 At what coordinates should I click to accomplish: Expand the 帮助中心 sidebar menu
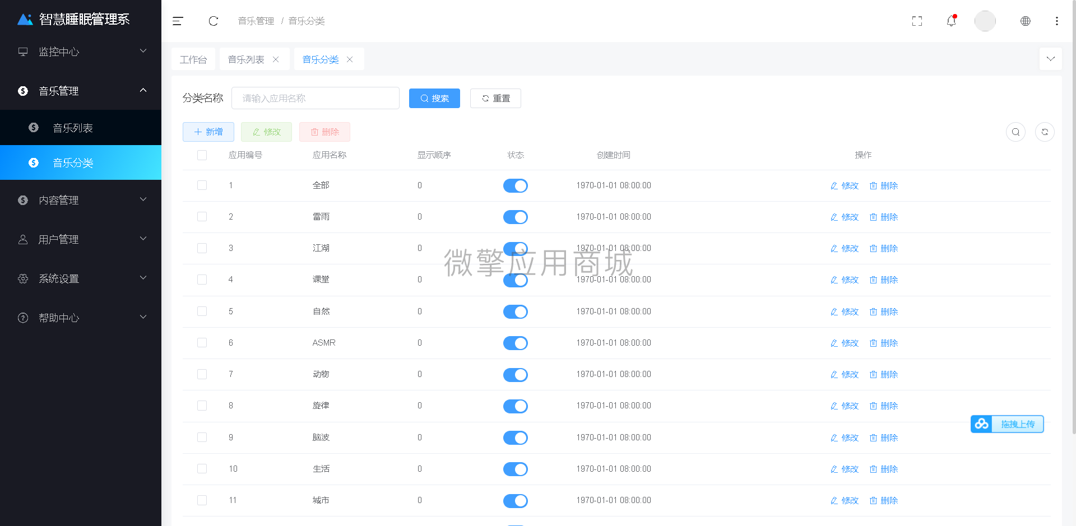81,318
